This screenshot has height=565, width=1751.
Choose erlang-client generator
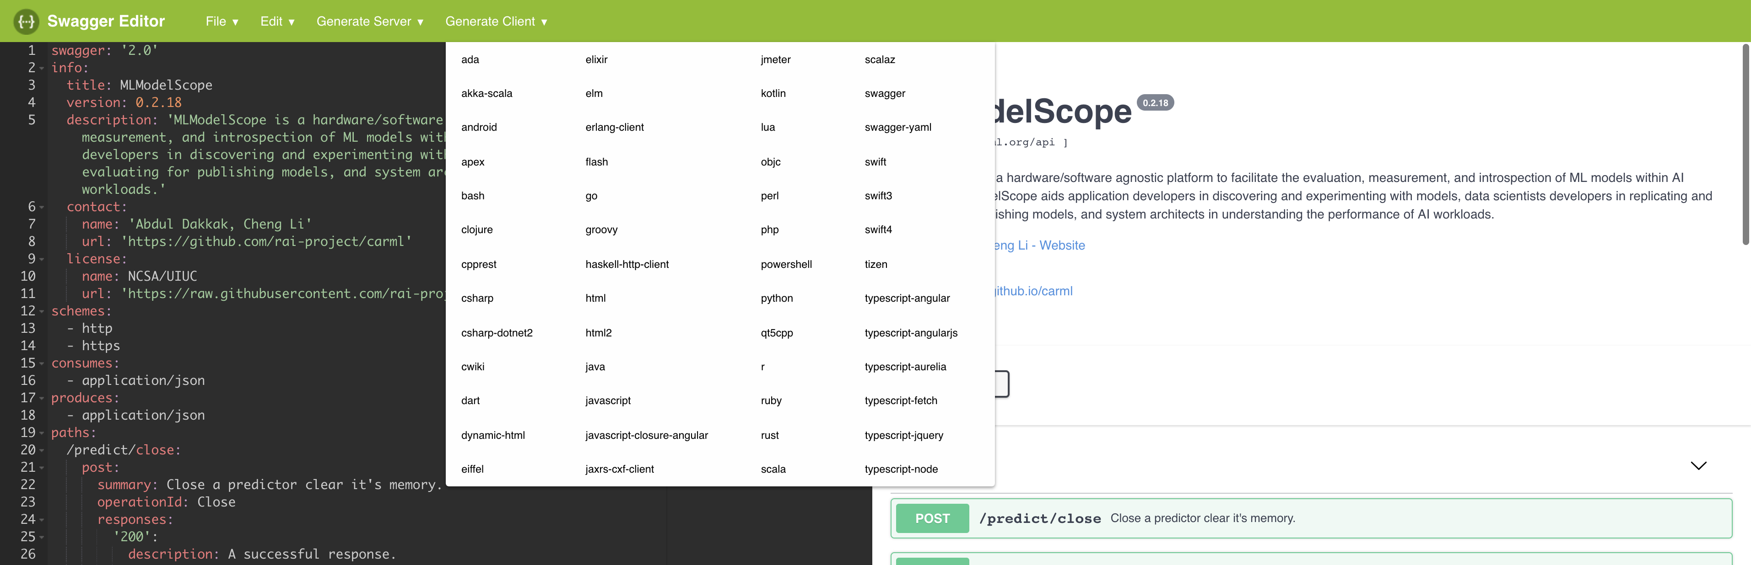(x=615, y=128)
